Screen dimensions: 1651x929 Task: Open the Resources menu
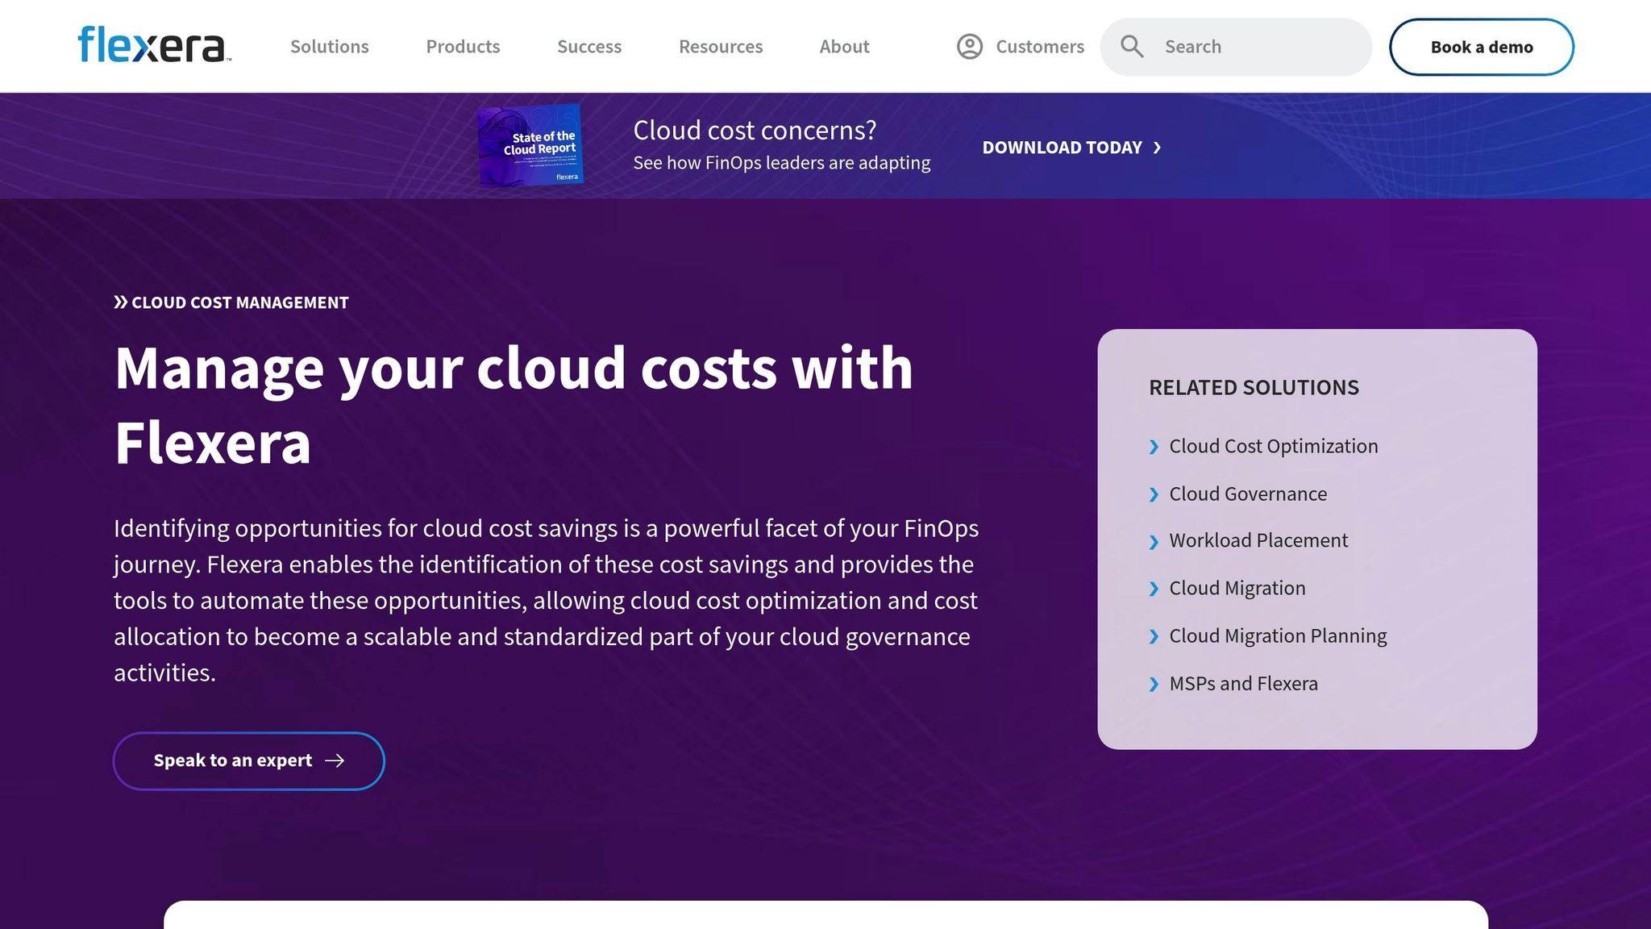pyautogui.click(x=721, y=47)
